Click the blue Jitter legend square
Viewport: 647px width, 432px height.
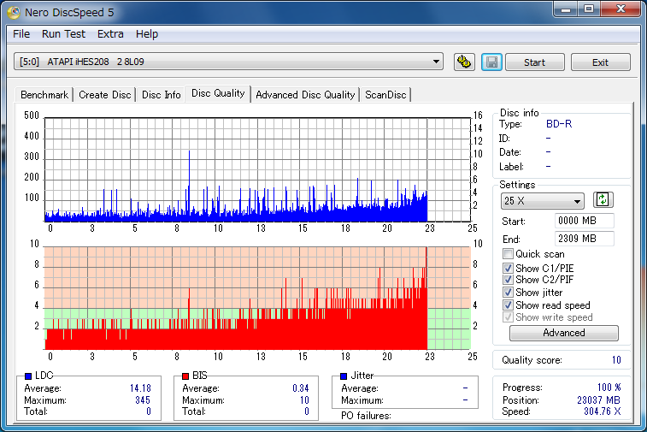[x=344, y=376]
